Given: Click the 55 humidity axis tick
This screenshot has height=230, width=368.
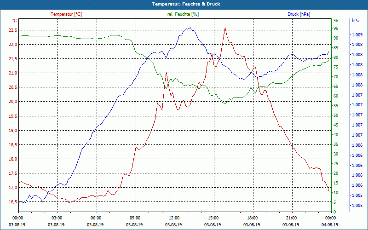Looking at the screenshot, I should [x=336, y=106].
